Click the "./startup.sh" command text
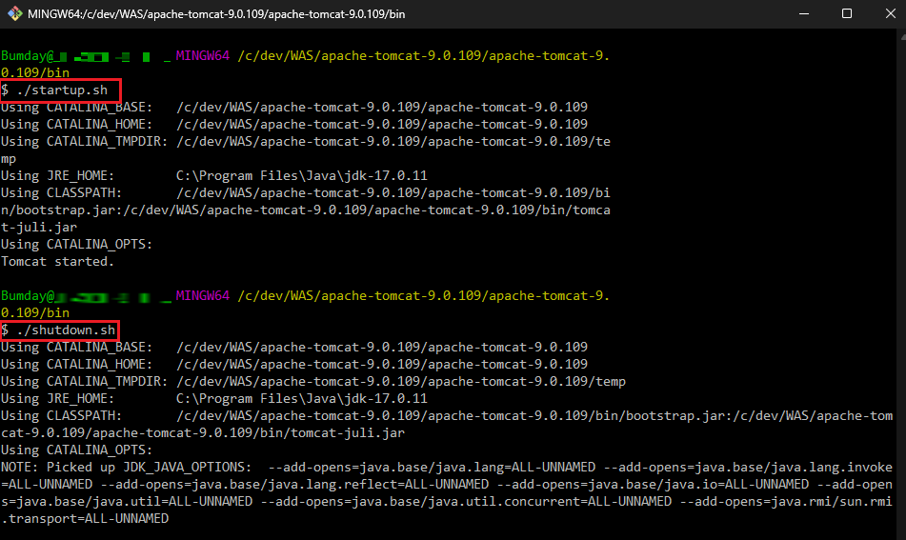Image resolution: width=906 pixels, height=540 pixels. 63,90
